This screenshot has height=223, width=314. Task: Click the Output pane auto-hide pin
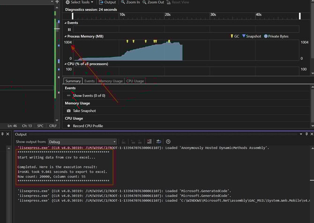tap(307, 134)
